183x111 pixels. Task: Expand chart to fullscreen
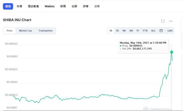163,21
